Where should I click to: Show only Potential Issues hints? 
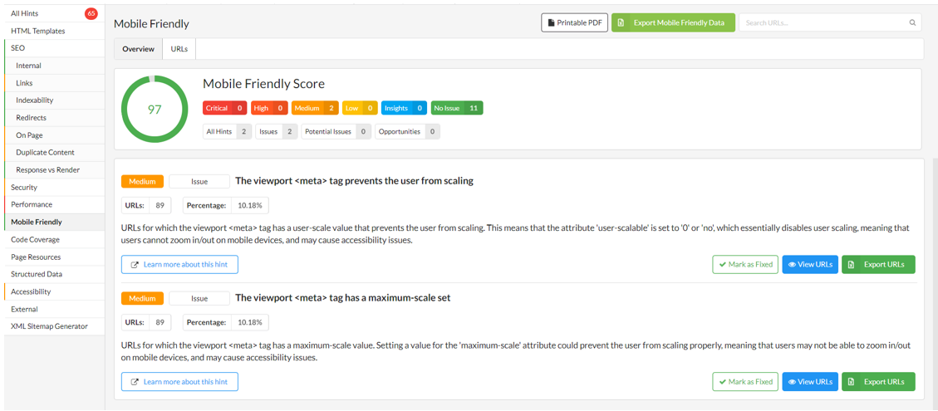(x=336, y=131)
